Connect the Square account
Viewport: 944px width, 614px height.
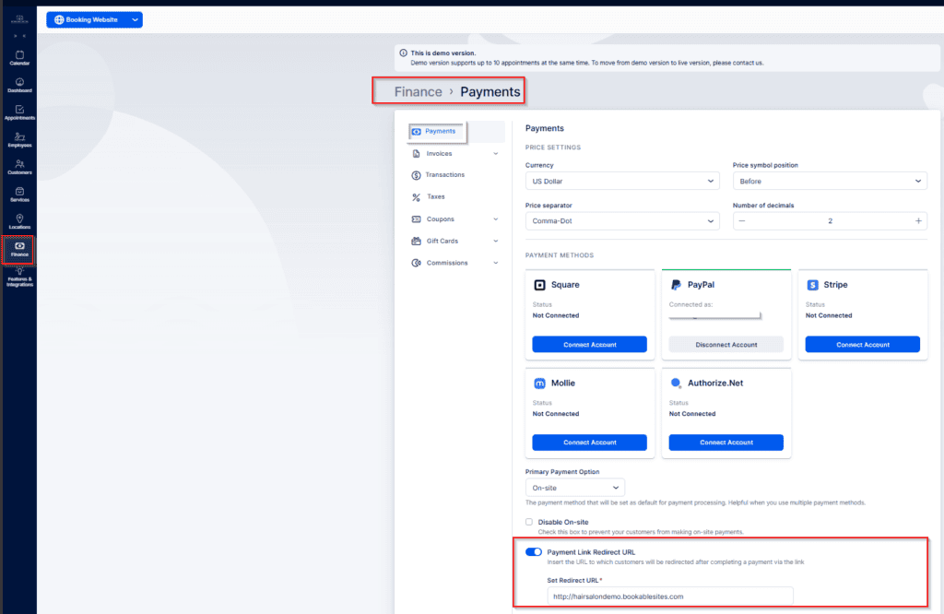589,344
